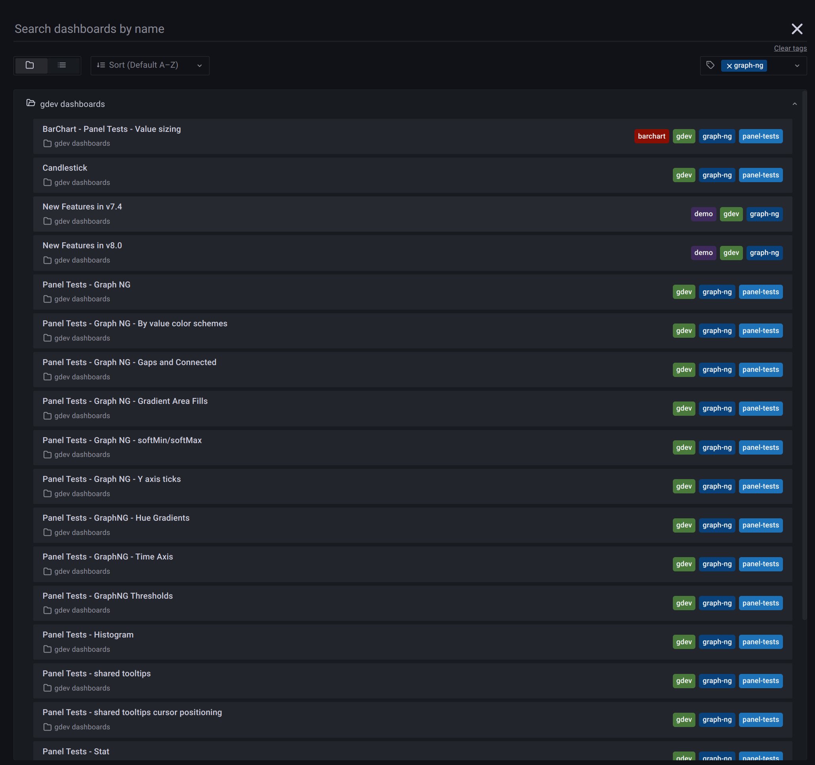Click the Clear tags link
This screenshot has height=765, width=815.
(790, 48)
